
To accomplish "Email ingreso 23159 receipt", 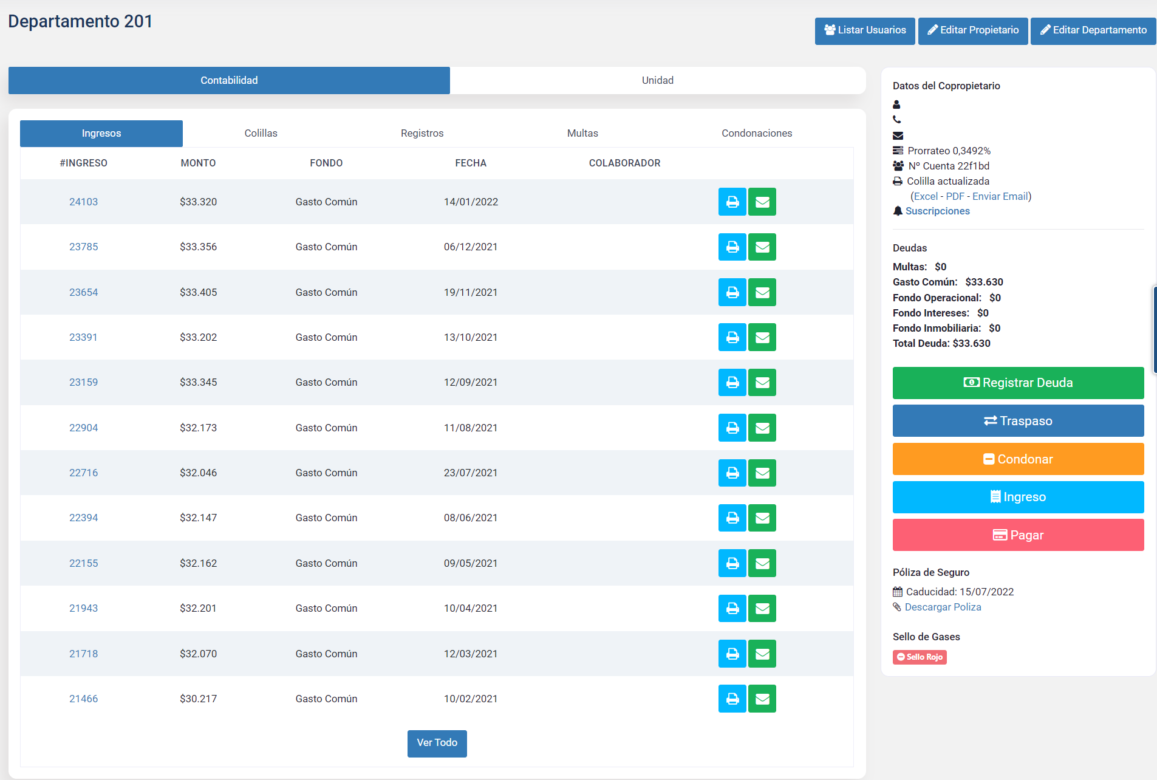I will click(x=762, y=382).
